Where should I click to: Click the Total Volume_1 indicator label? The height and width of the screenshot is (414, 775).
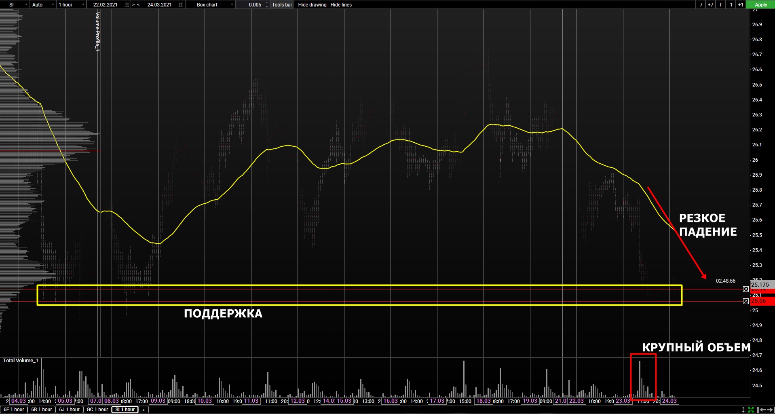coord(21,360)
